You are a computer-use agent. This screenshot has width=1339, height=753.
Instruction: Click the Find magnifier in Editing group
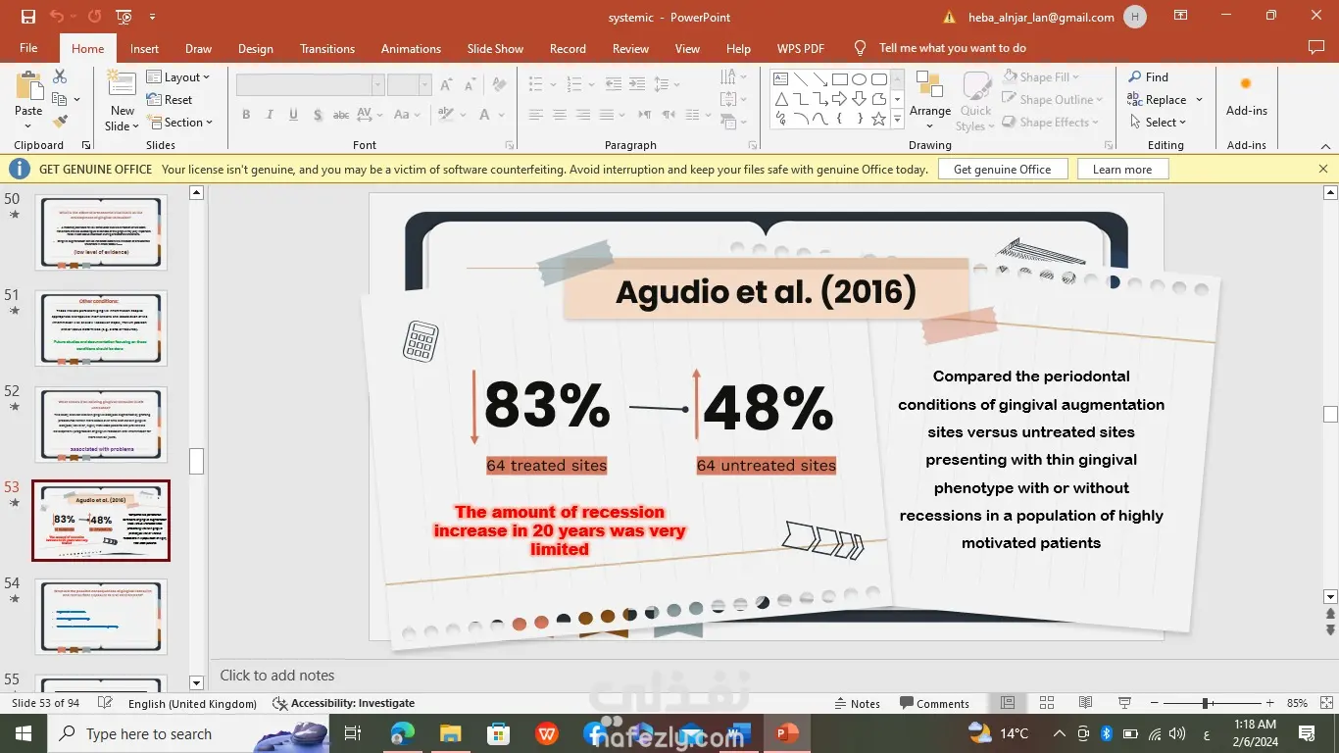coord(1148,76)
